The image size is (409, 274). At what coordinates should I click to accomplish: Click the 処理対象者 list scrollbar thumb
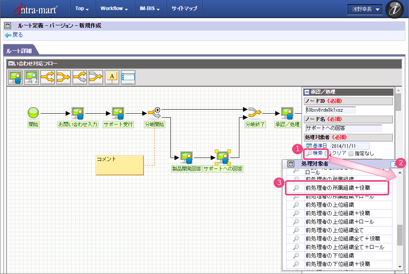400,235
